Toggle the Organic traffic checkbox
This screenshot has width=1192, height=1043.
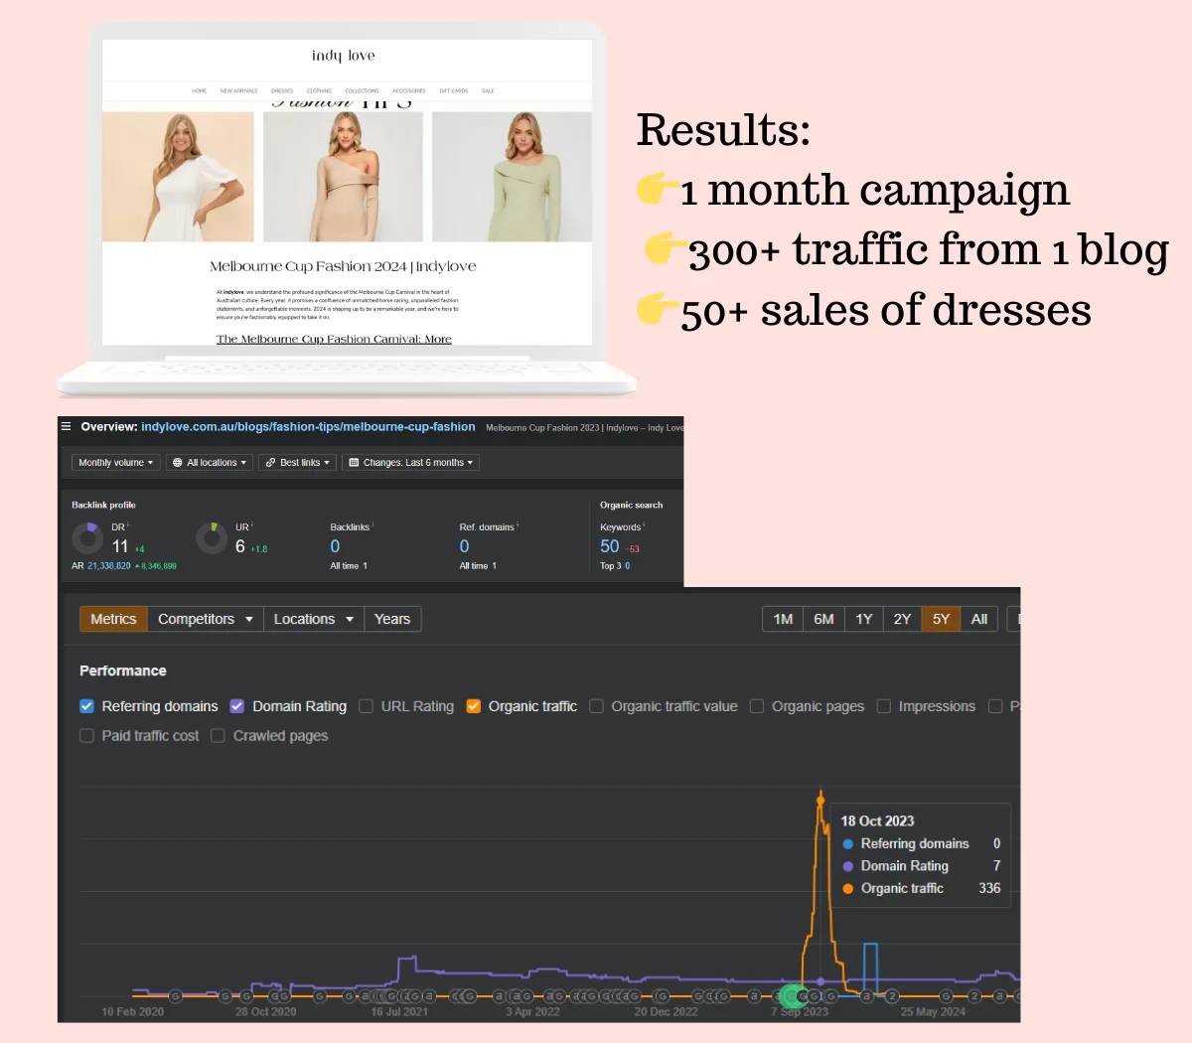tap(474, 706)
